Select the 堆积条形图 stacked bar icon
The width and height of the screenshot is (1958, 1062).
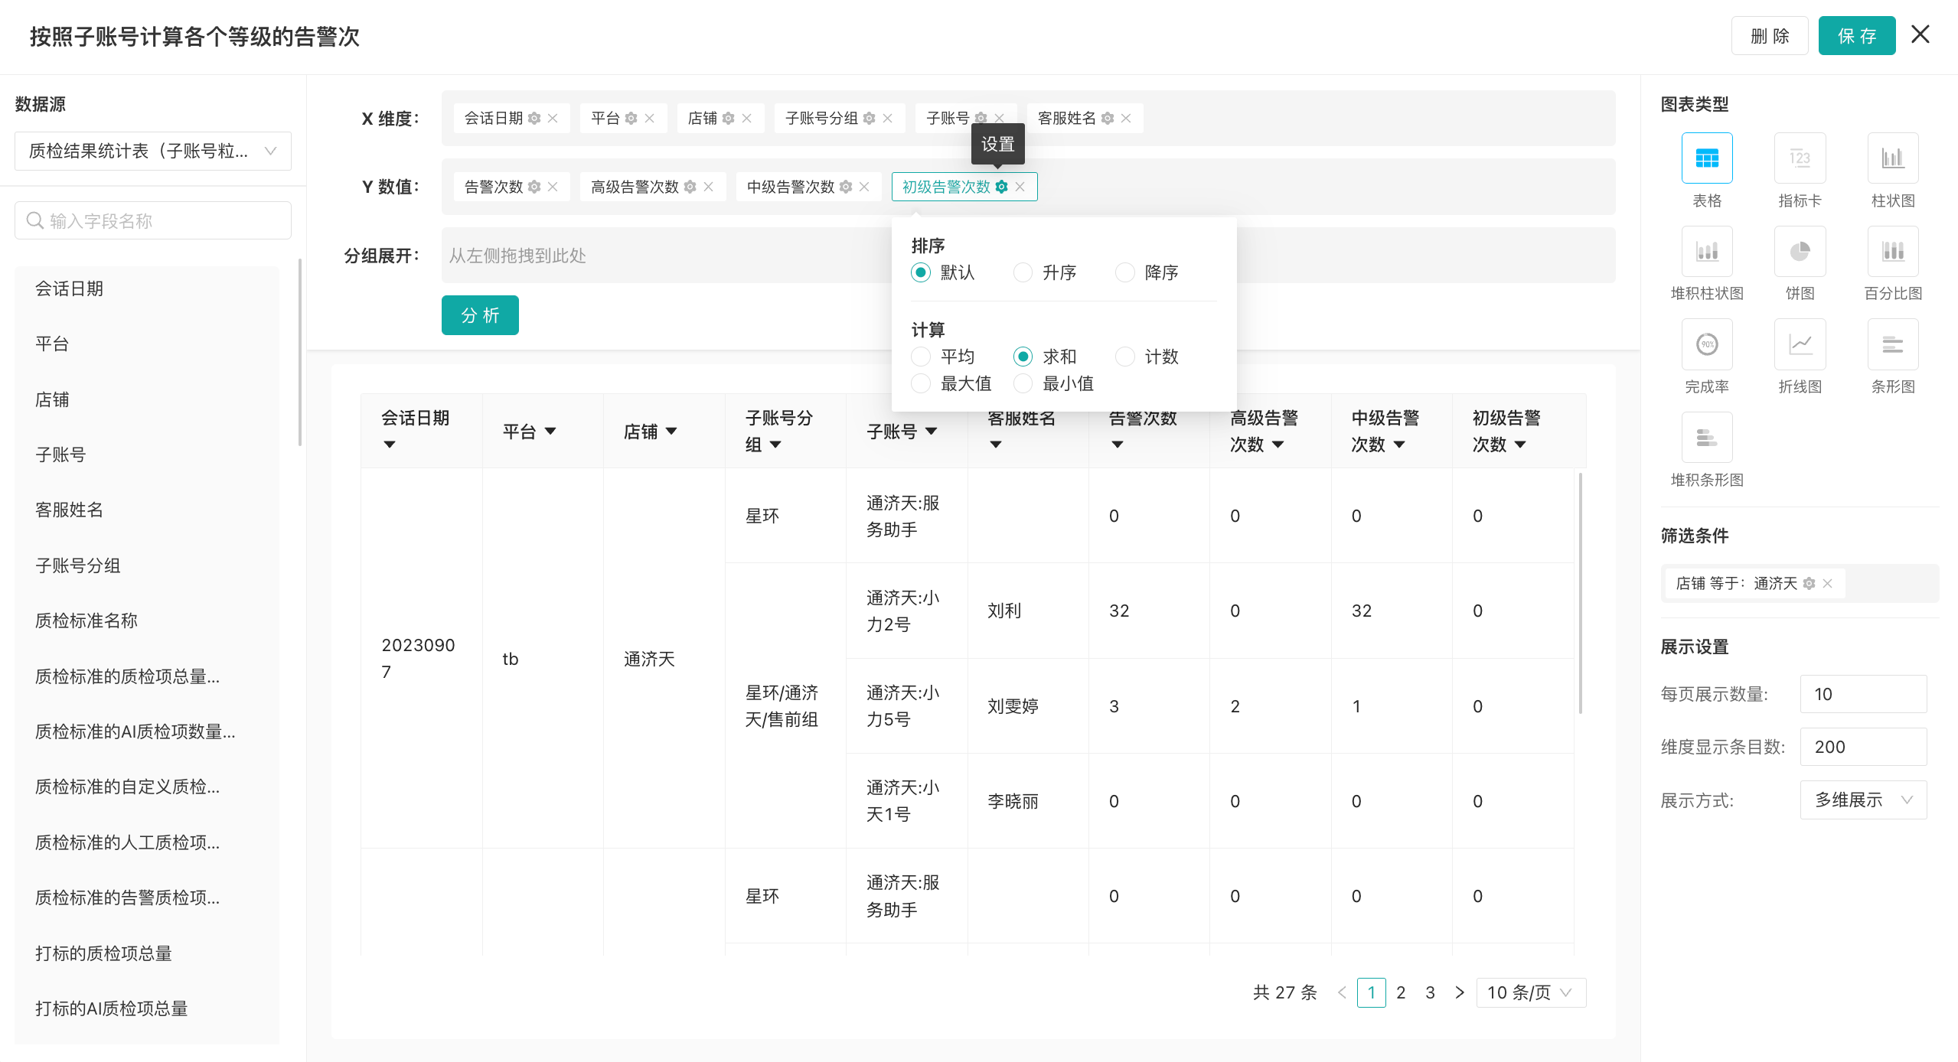(x=1706, y=438)
